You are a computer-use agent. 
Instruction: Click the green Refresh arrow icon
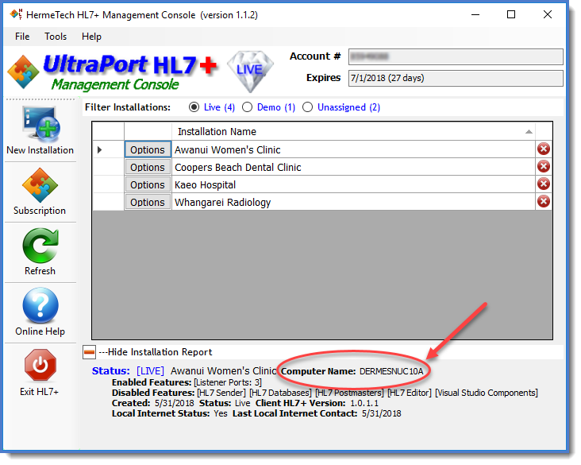(40, 246)
